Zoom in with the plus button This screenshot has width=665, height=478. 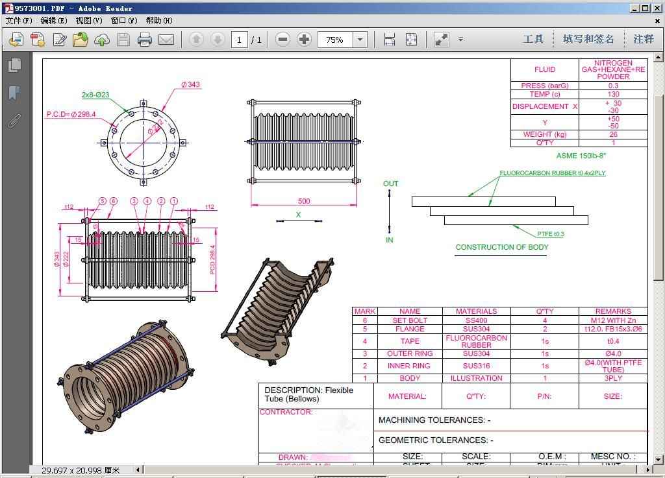click(x=304, y=40)
